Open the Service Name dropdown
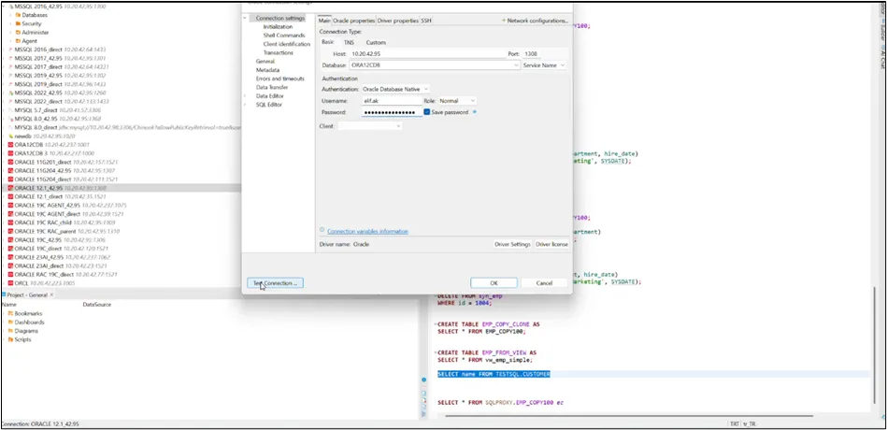 pos(564,65)
